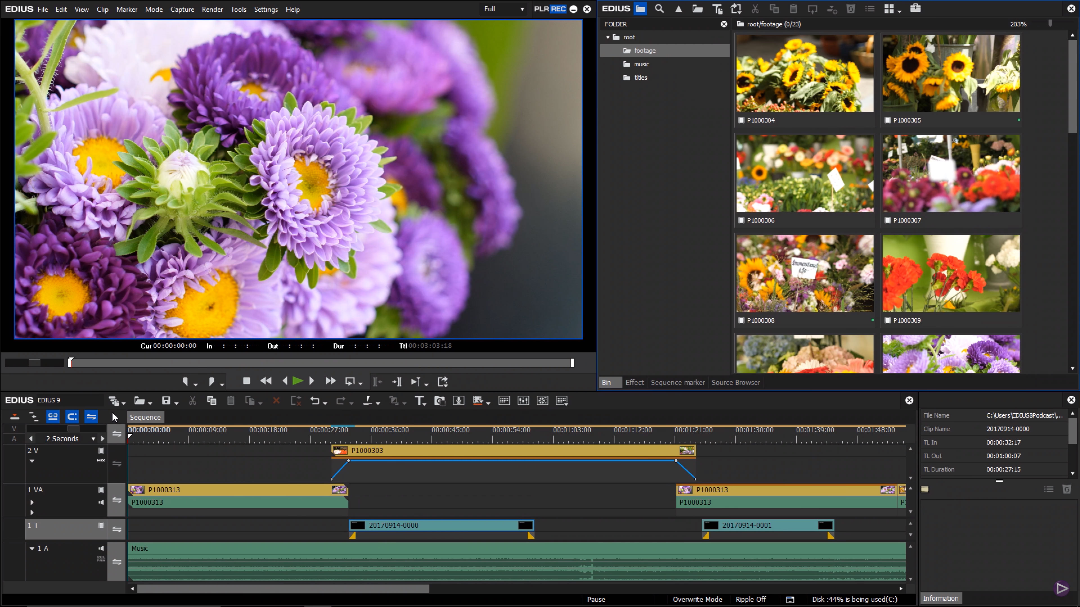The width and height of the screenshot is (1080, 607).
Task: Click the PLR mode button
Action: pos(541,9)
